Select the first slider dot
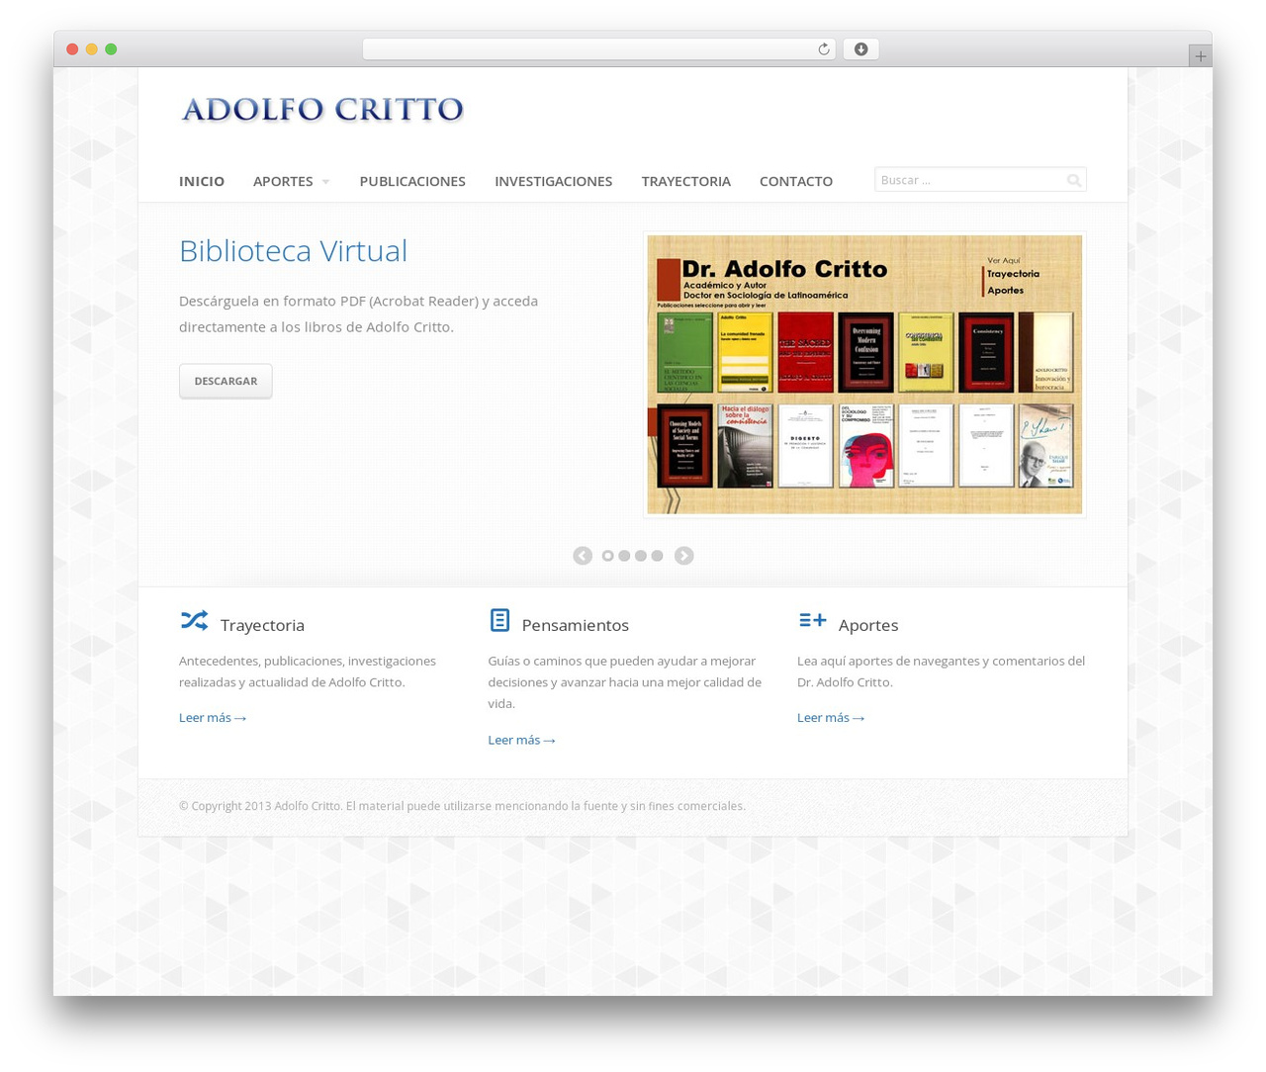1266x1072 pixels. (608, 556)
